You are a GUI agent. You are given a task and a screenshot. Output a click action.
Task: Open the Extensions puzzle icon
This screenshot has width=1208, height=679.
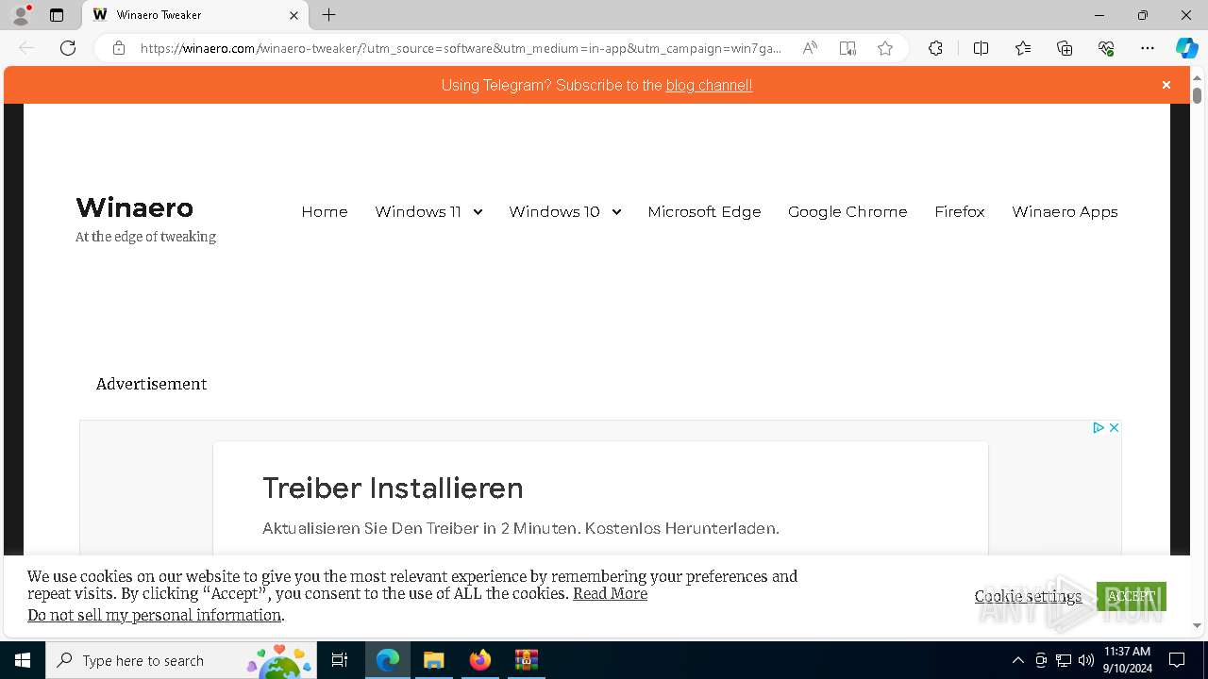935,48
